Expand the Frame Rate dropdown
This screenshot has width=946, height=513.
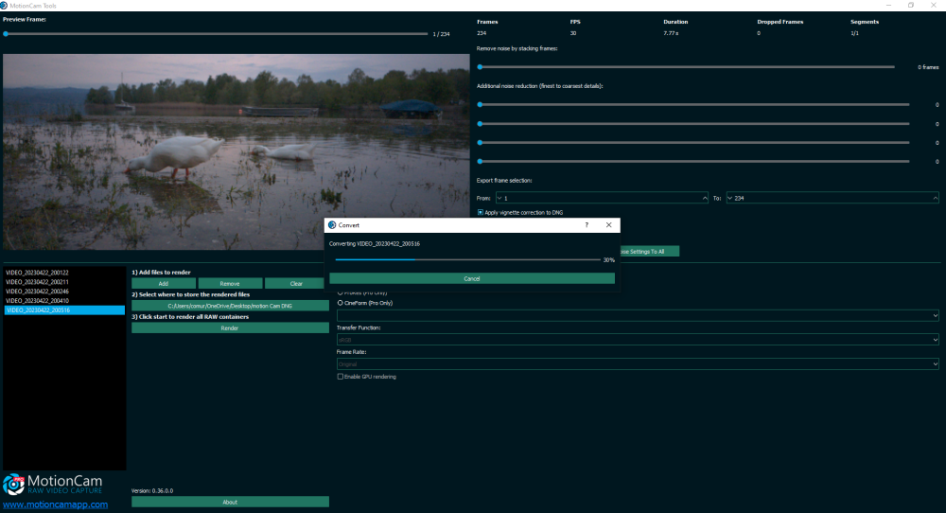click(638, 363)
